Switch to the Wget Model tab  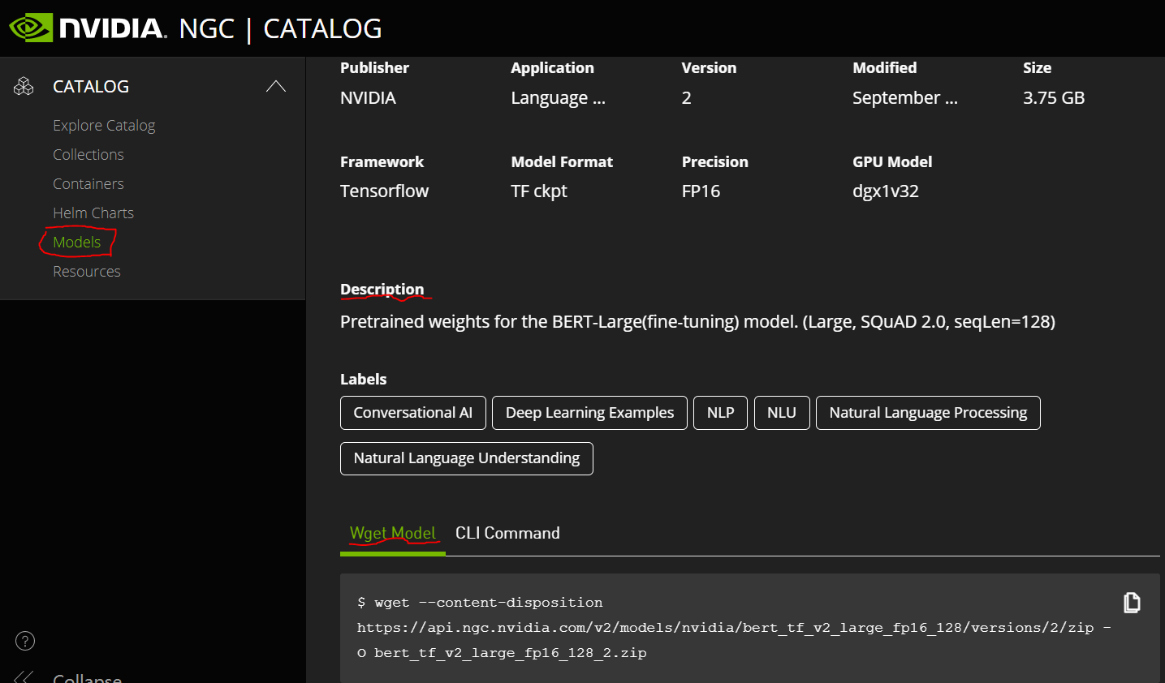pyautogui.click(x=393, y=533)
